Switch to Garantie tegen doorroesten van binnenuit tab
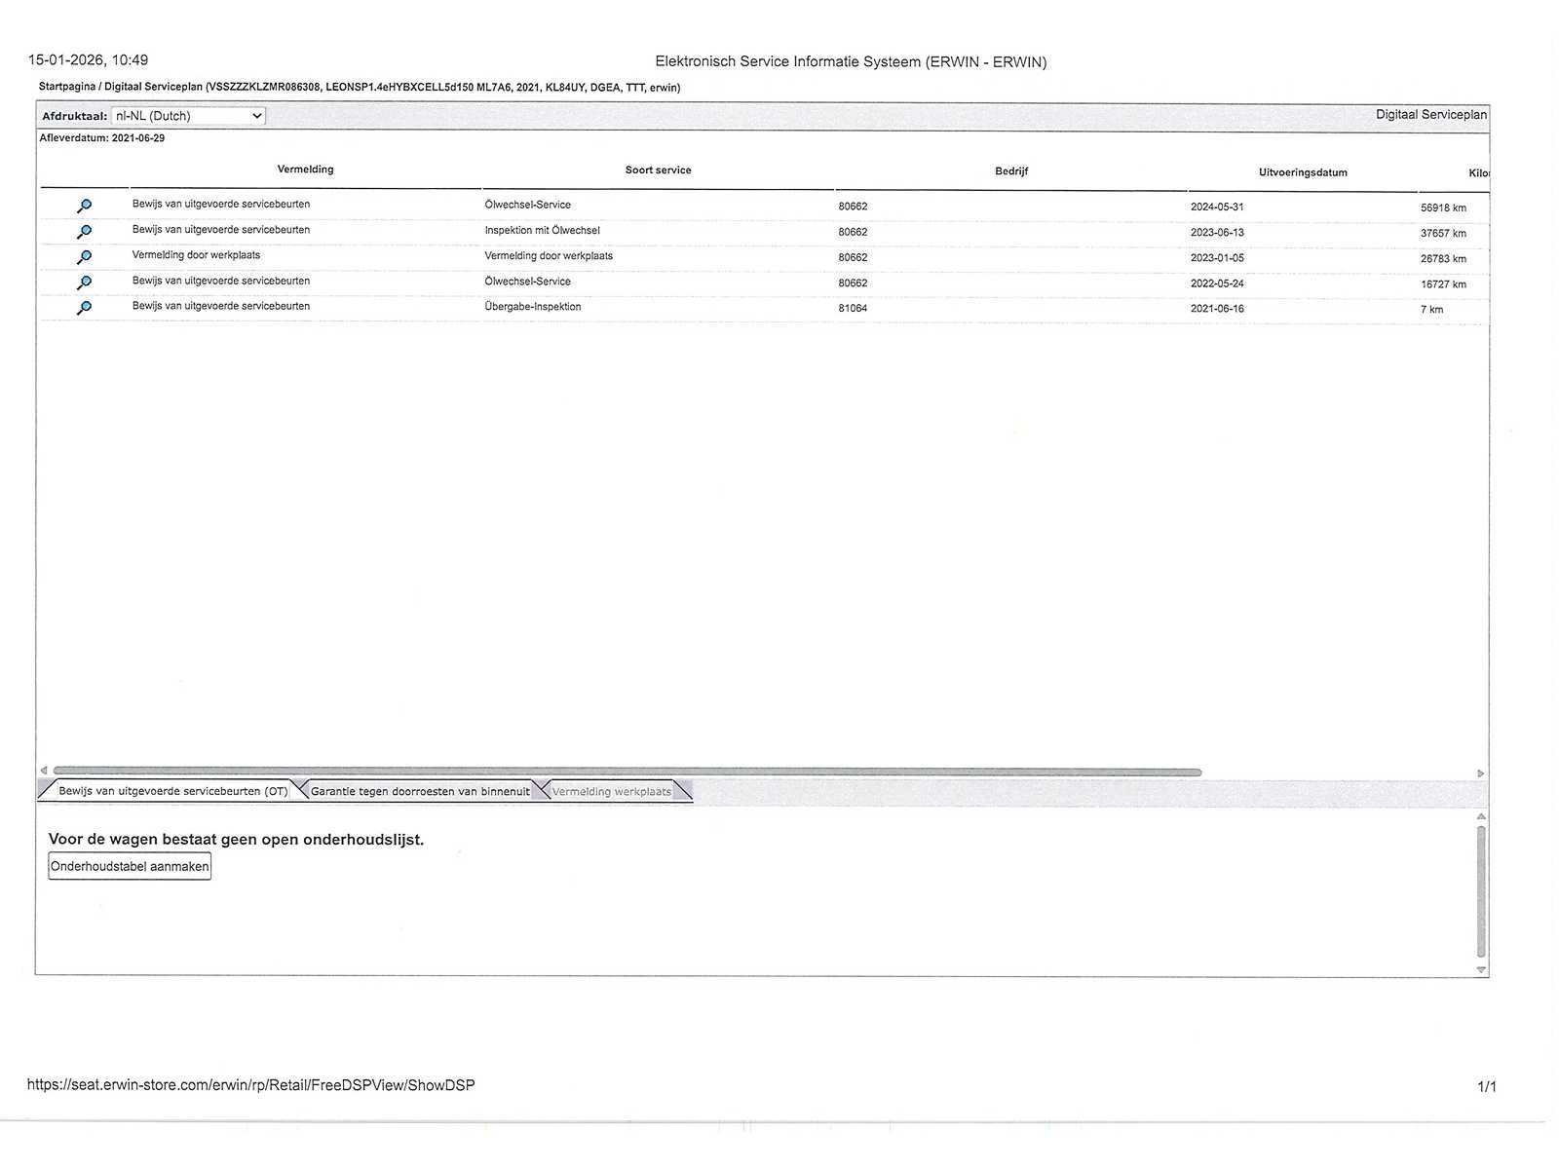Screen dimensions: 1559x1169 pos(420,791)
